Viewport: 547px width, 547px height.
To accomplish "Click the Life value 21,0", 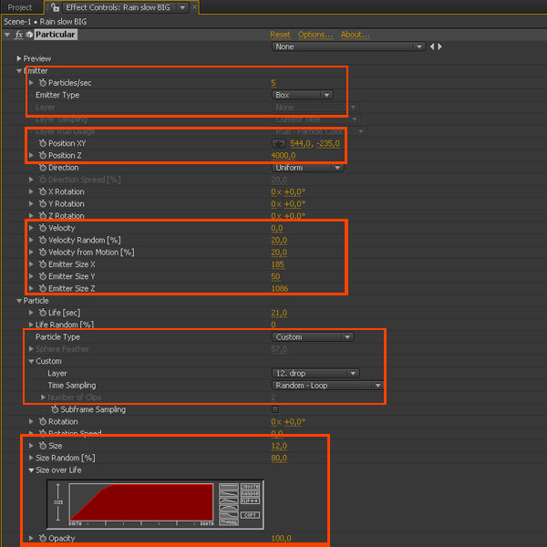I will [x=279, y=313].
